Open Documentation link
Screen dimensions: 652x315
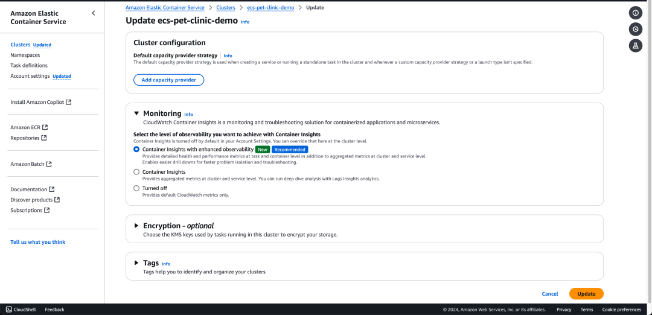tap(29, 189)
